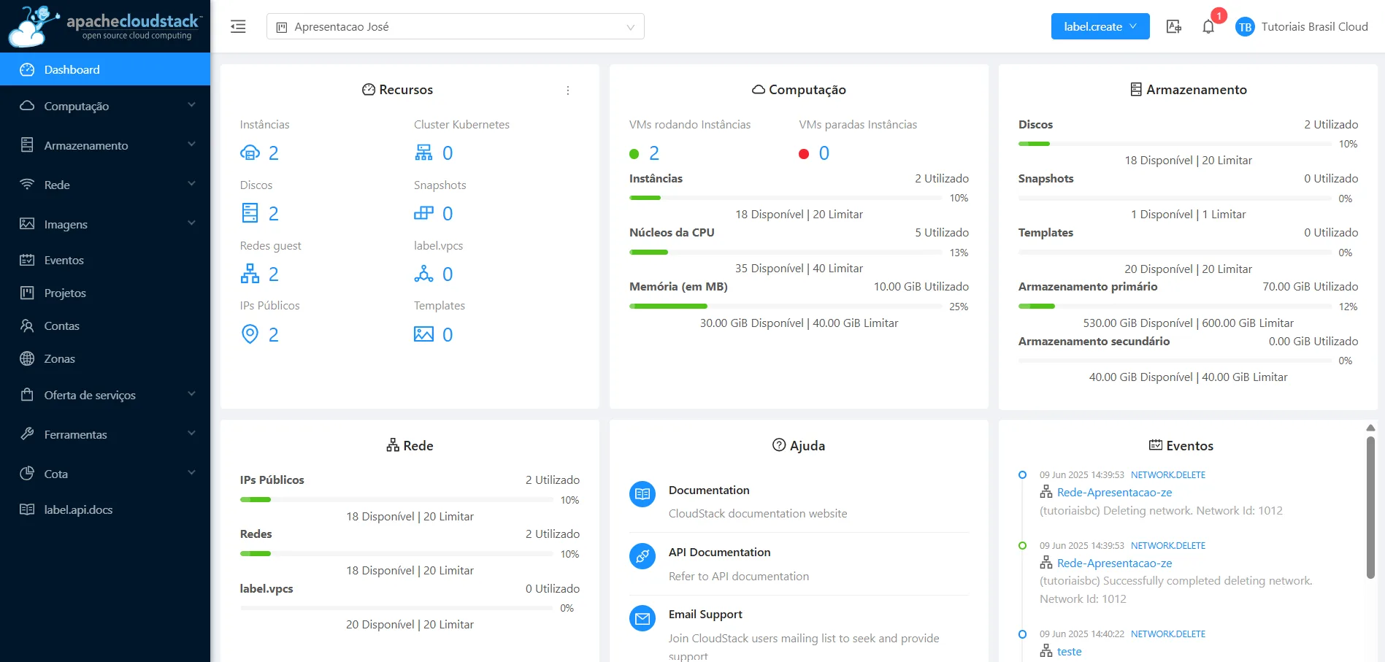
Task: Go to Dashboard in the sidebar
Action: (105, 69)
